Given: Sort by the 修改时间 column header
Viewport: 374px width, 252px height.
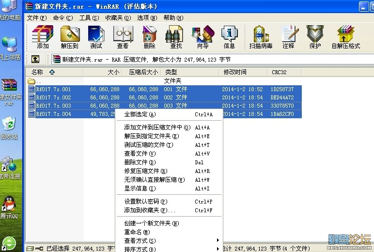Looking at the screenshot, I should point(243,72).
